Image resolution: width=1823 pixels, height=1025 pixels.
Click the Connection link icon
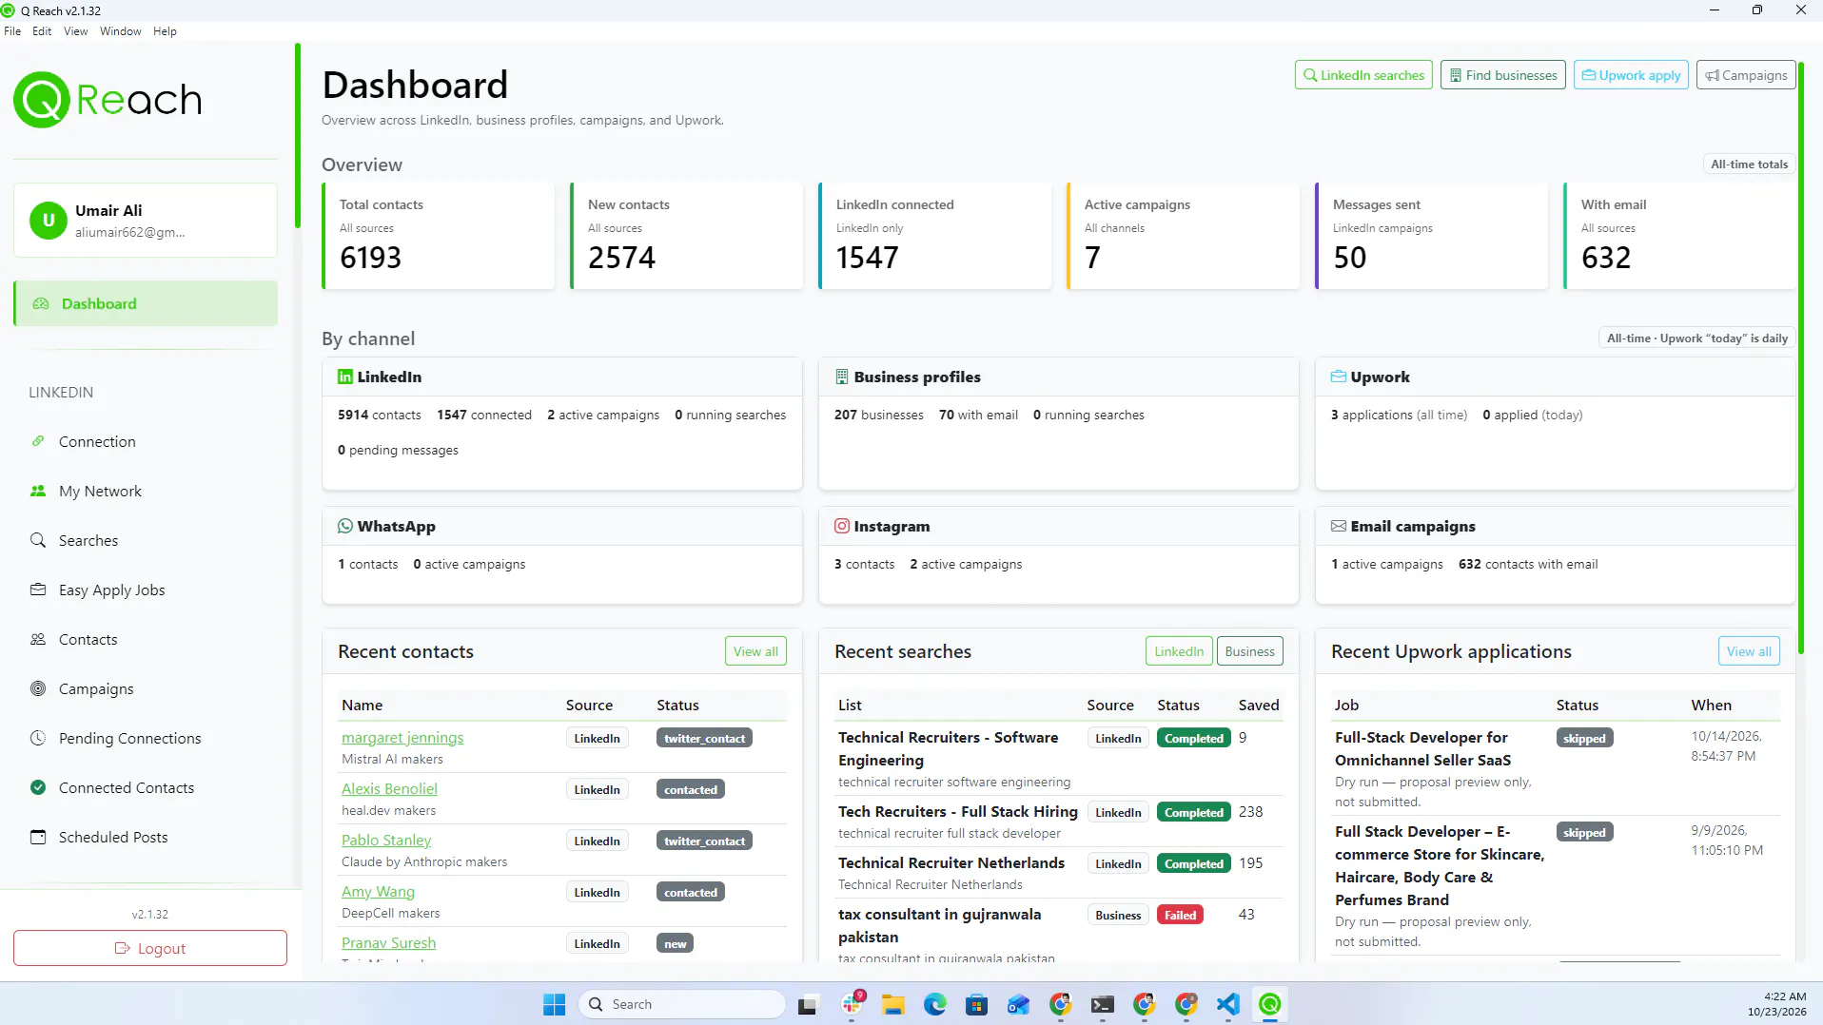pos(38,441)
